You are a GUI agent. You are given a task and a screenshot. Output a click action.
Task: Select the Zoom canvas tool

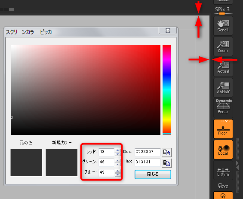223,46
